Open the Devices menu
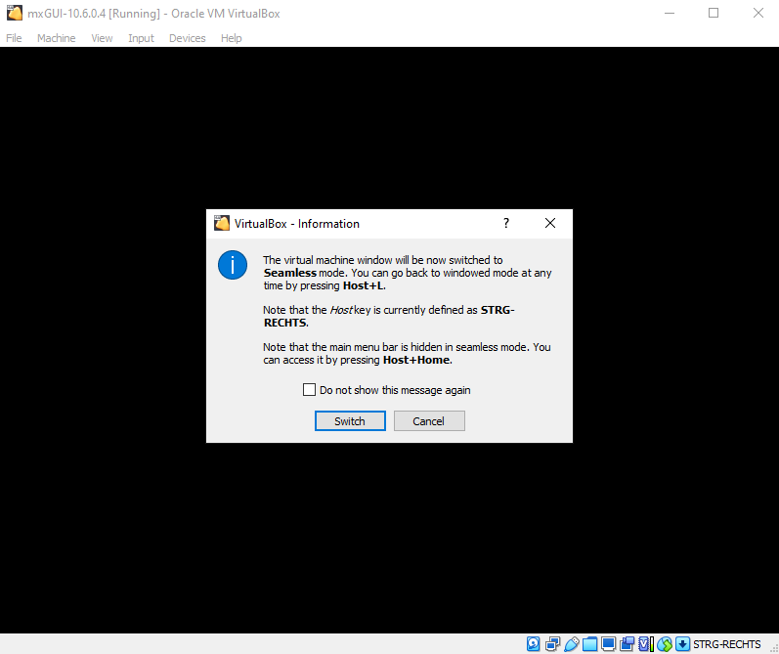The height and width of the screenshot is (654, 779). (187, 38)
